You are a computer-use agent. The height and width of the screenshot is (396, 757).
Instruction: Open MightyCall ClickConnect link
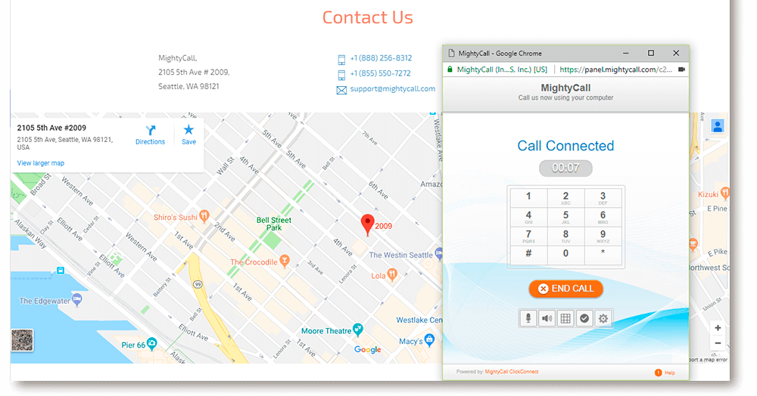511,371
